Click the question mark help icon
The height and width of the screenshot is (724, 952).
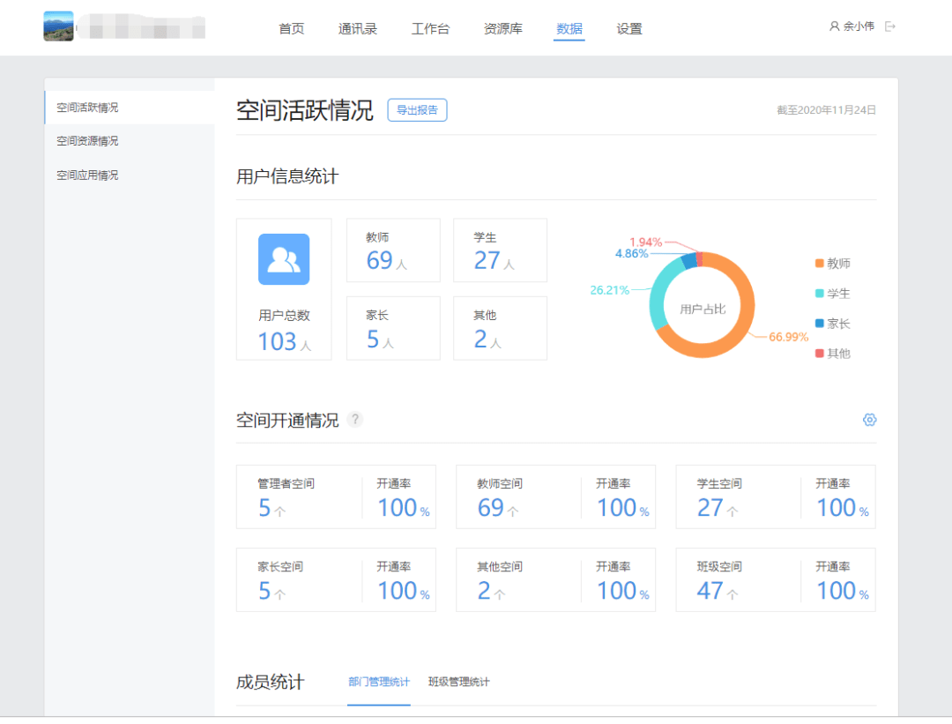tap(355, 419)
